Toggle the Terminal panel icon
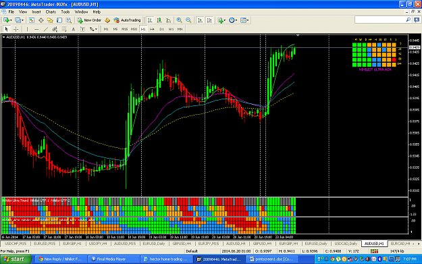This screenshot has width=422, height=264. coord(59,20)
